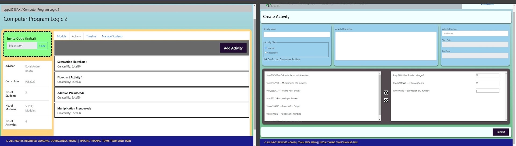
Task: Select the Flowchart activity class radio
Action: pos(266,48)
